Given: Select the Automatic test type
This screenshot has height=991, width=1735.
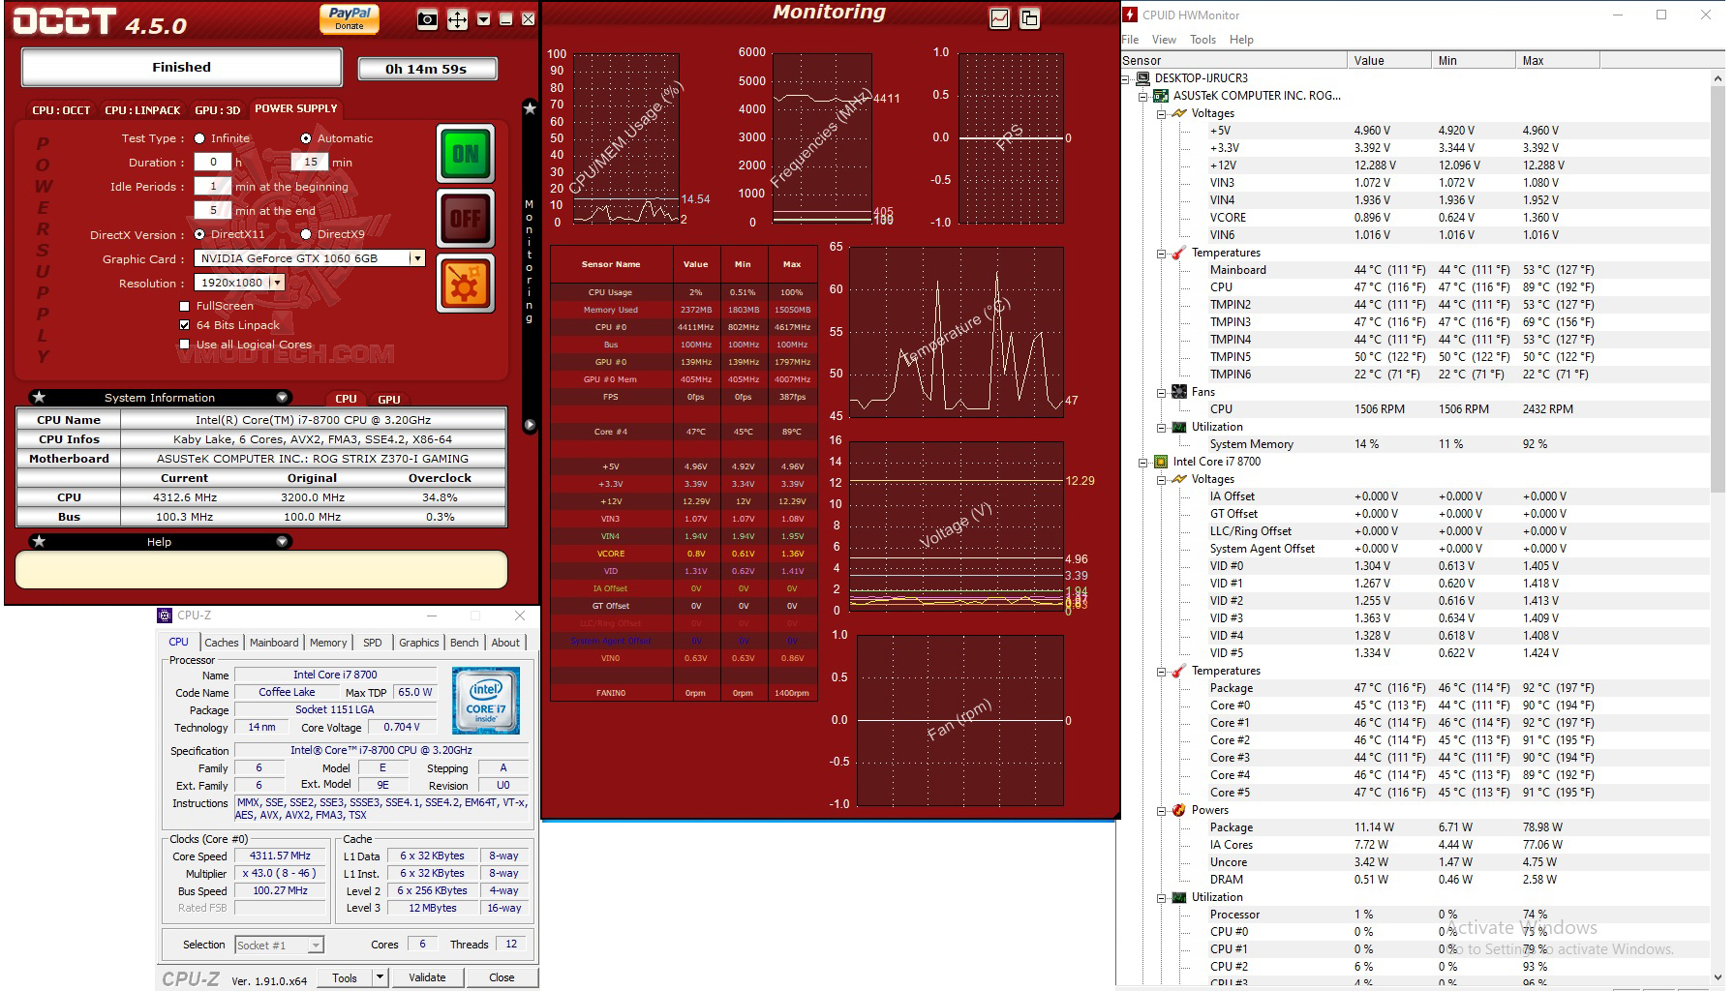Looking at the screenshot, I should tap(306, 138).
